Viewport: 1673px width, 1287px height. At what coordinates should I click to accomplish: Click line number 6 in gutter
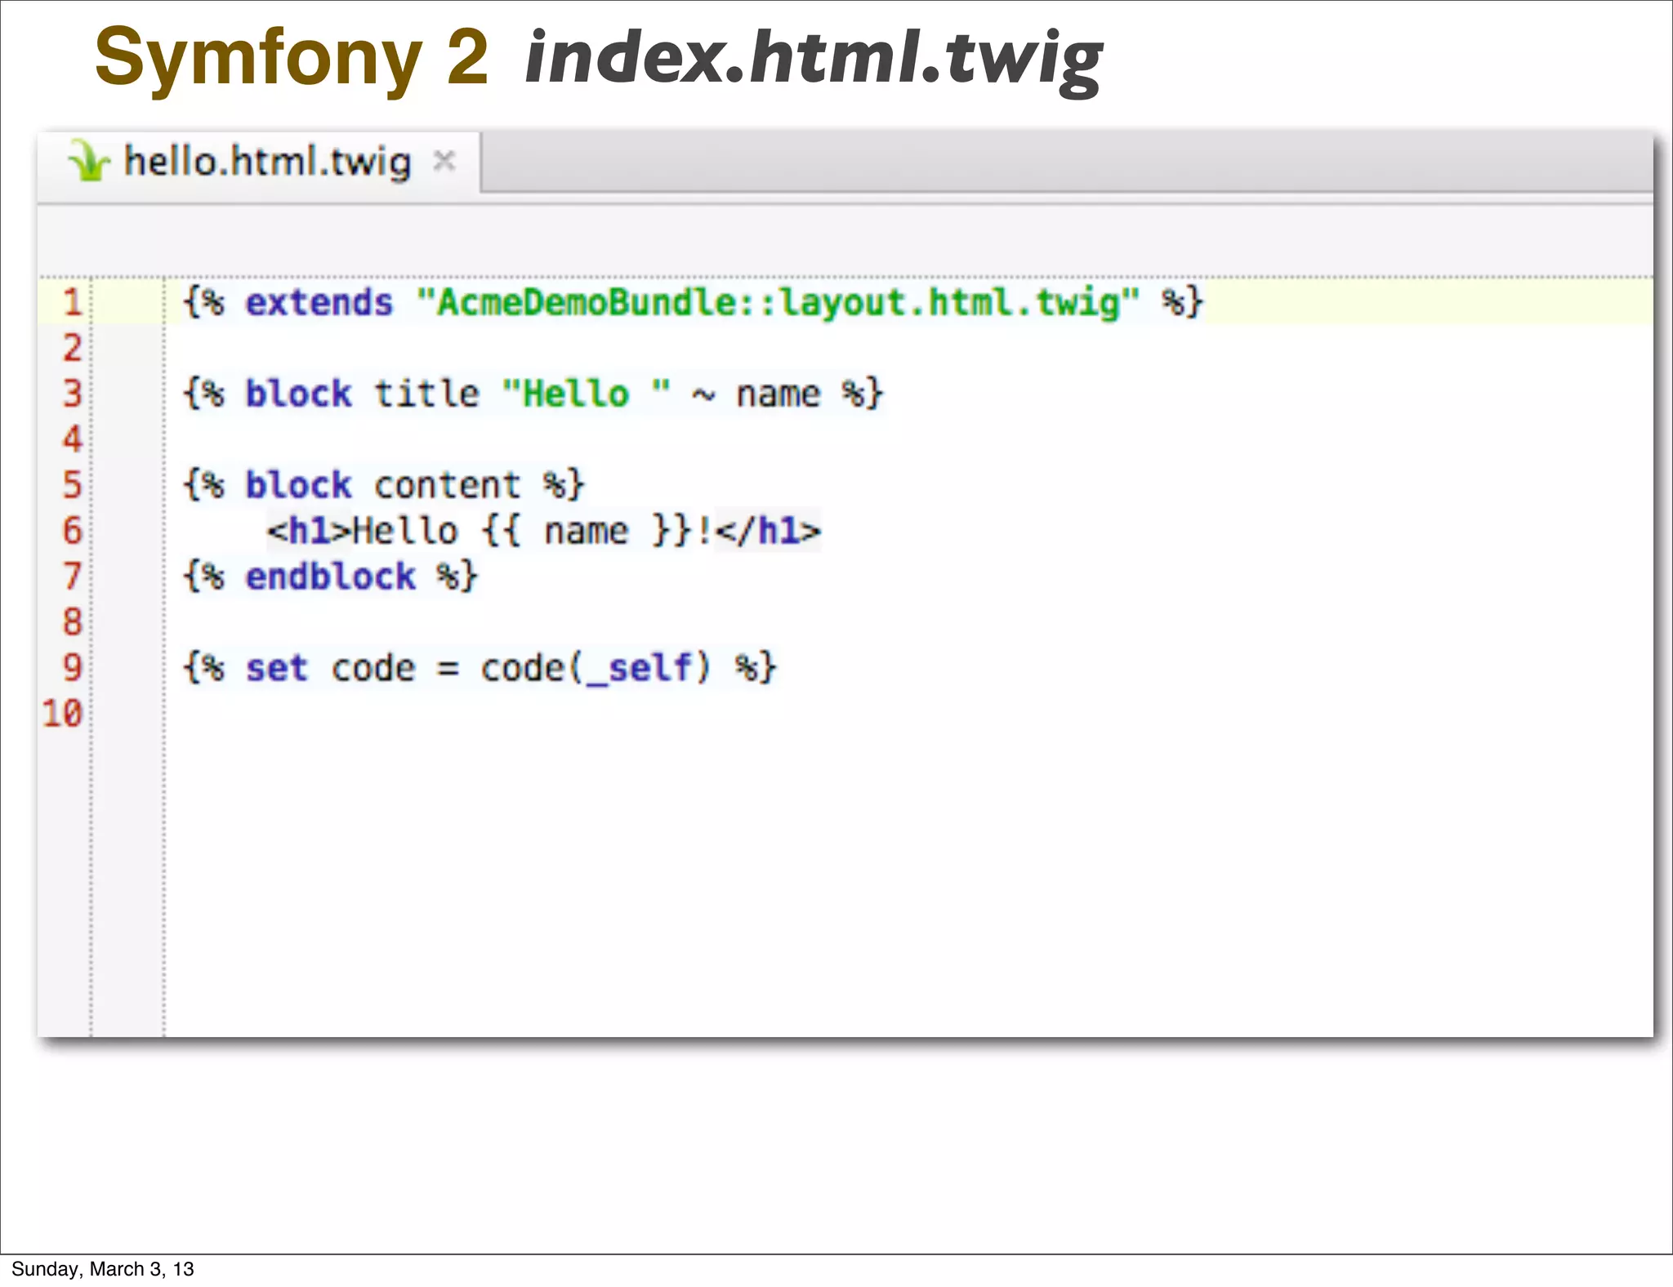click(x=73, y=531)
